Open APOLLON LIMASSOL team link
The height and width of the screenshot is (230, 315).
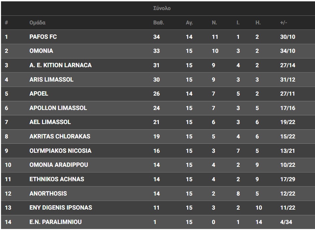pyautogui.click(x=58, y=108)
